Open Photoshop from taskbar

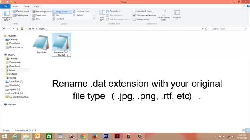[105, 136]
